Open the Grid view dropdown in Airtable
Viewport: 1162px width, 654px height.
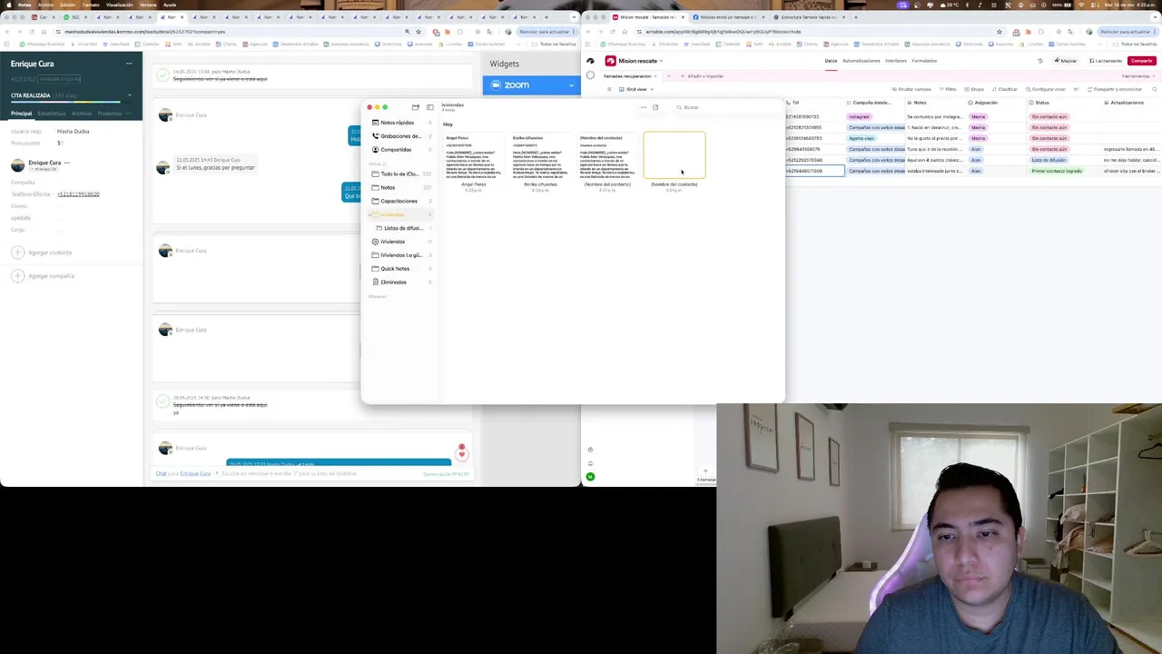tap(635, 89)
